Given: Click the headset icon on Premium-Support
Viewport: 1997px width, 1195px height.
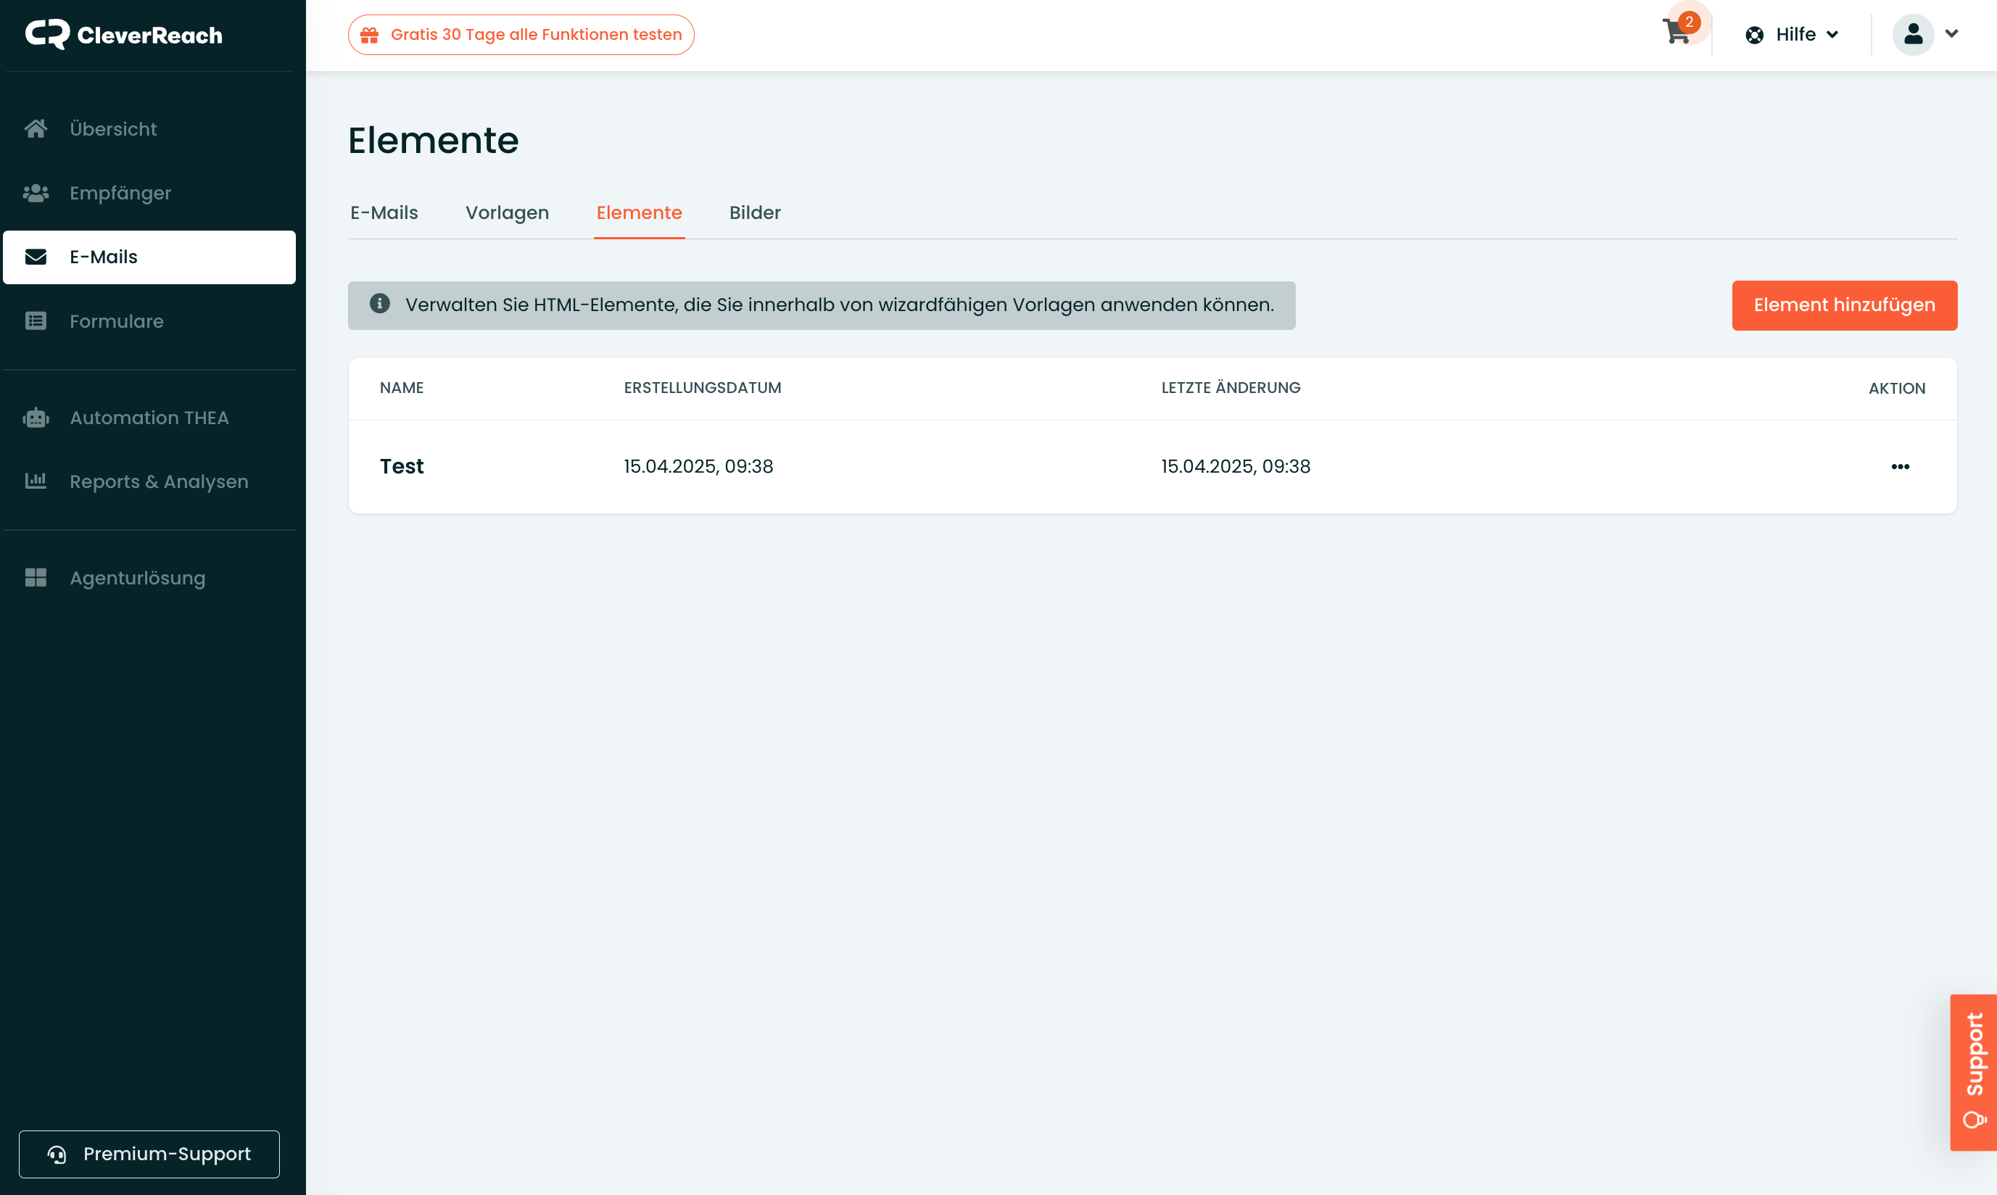Looking at the screenshot, I should (57, 1154).
